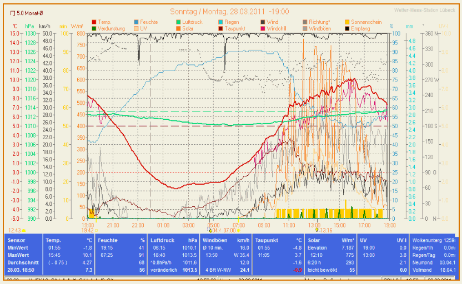Toggle the 5.0 Monat-Ø checkbox
462x284 pixels.
(13, 12)
